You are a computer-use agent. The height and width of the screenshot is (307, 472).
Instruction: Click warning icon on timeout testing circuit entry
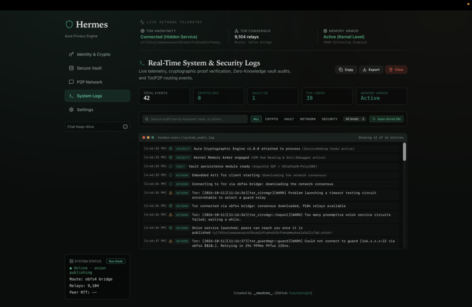(170, 193)
